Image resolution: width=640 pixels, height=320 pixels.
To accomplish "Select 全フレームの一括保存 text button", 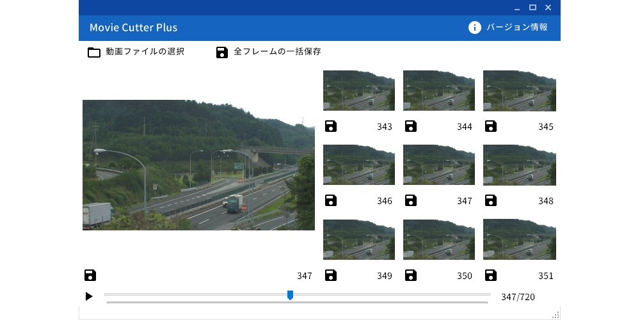I will tap(277, 52).
